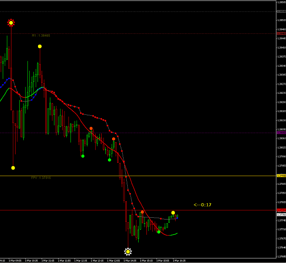Click the white current price tag on the axis
Image resolution: width=286 pixels, height=263 pixels.
point(281,215)
